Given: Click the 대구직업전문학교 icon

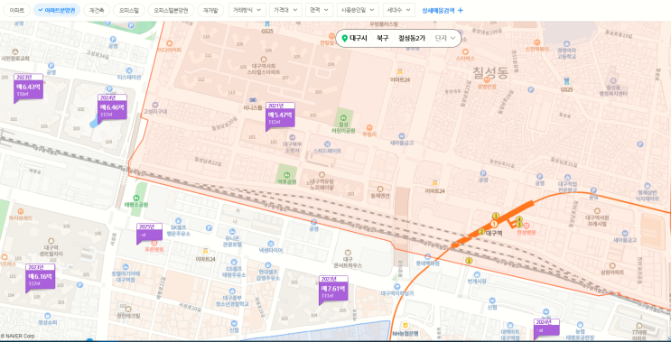Looking at the screenshot, I should tap(567, 177).
